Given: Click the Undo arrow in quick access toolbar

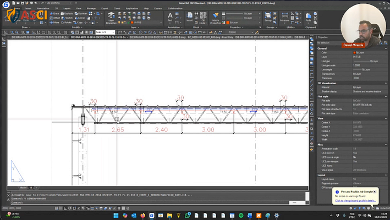Looking at the screenshot, I should click(x=36, y=3).
